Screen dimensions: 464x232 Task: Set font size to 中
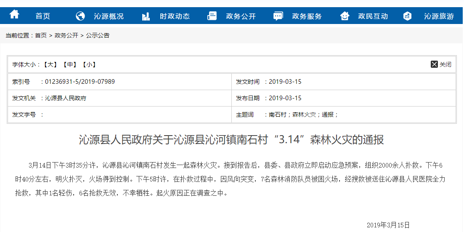coord(69,64)
